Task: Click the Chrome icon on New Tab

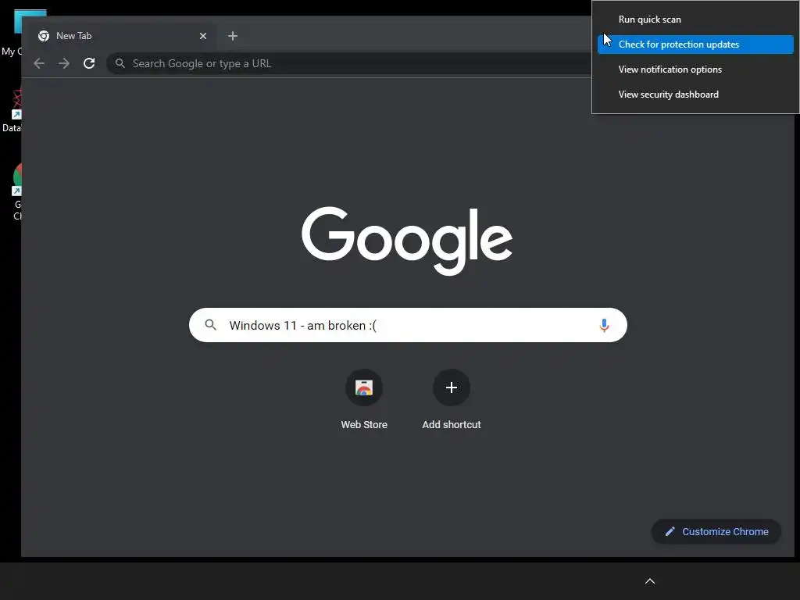Action: click(x=44, y=36)
